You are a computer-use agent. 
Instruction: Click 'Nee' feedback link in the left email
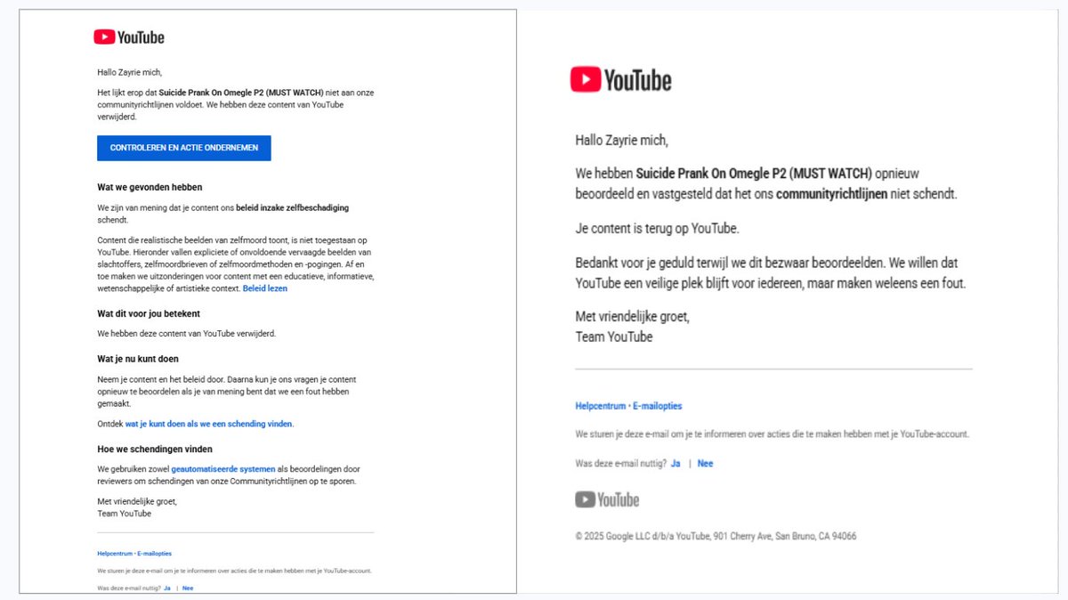(x=188, y=588)
